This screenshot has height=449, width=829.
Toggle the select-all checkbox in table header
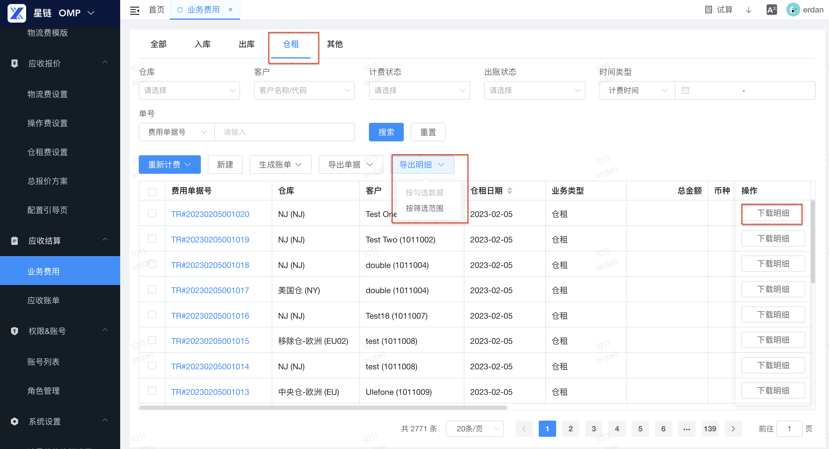(x=152, y=192)
